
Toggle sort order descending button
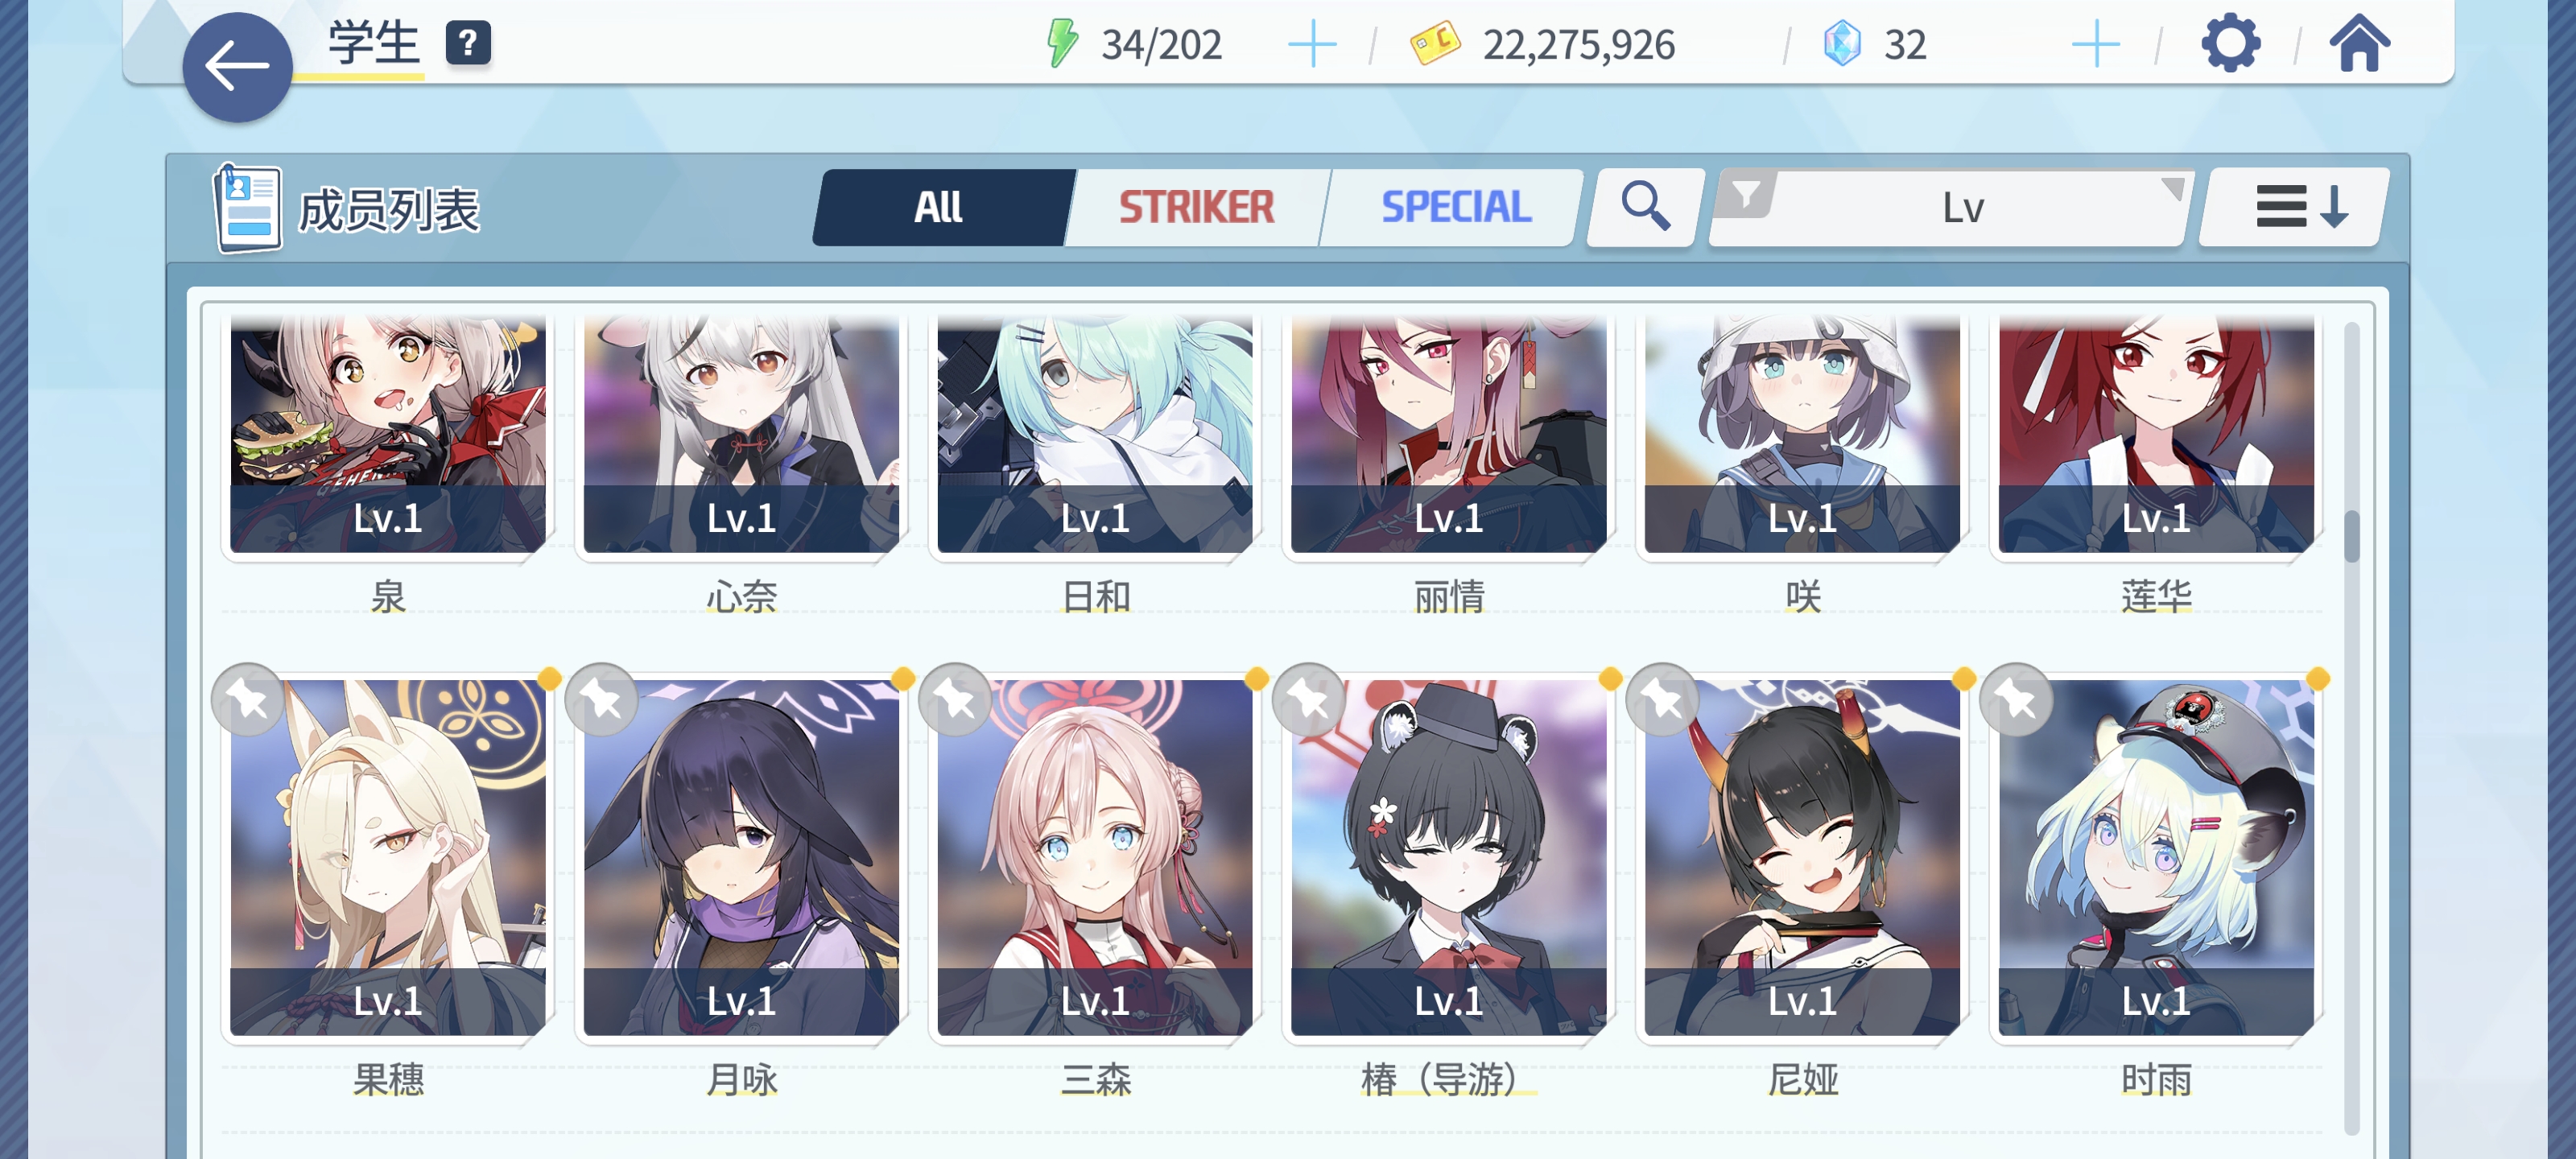point(2294,207)
